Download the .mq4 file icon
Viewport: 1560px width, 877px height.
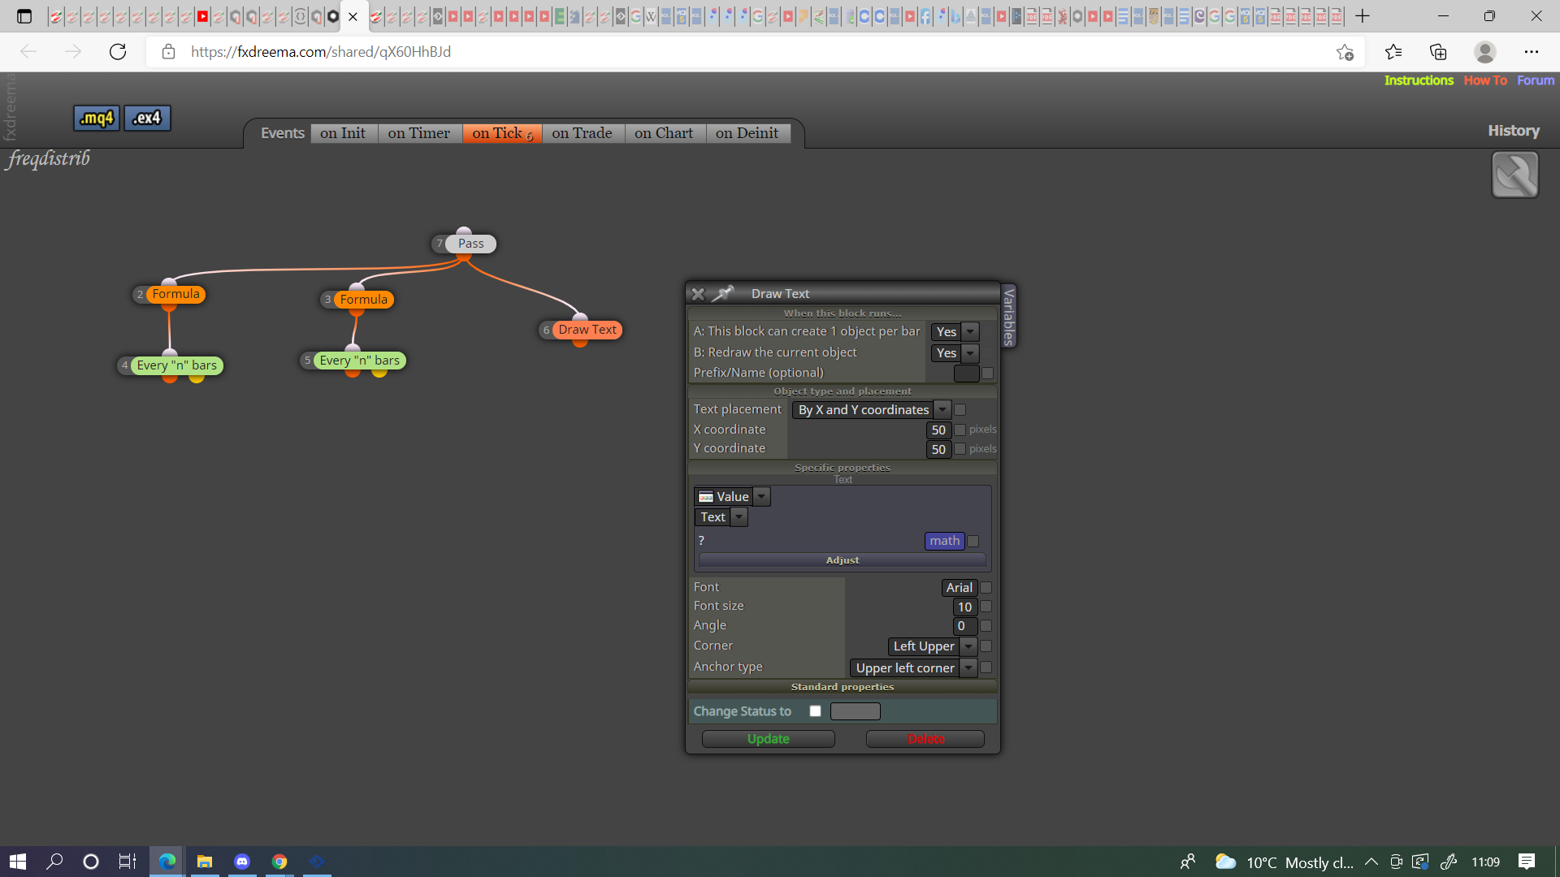coord(97,119)
